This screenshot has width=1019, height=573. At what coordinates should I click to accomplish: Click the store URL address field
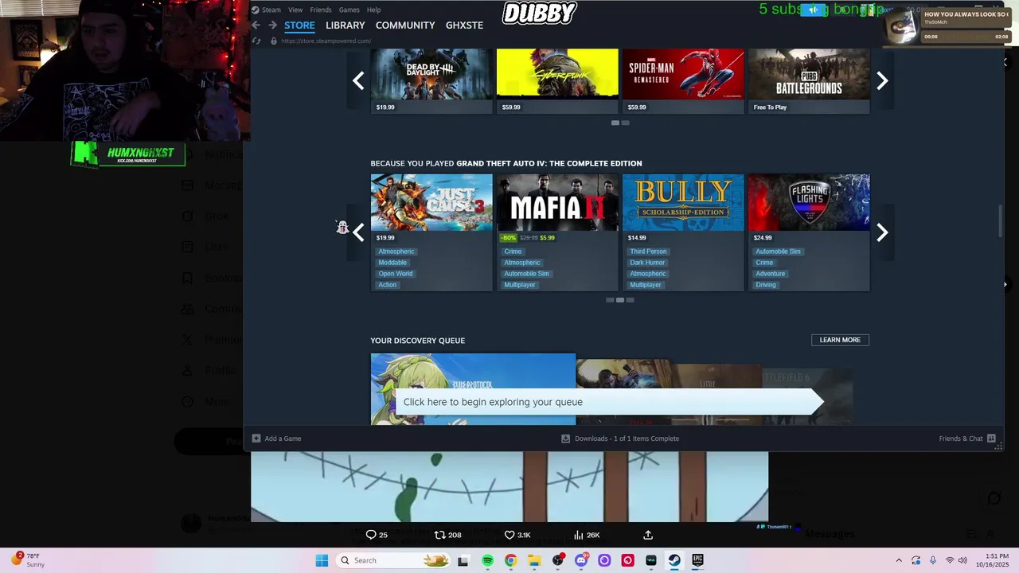coord(326,41)
